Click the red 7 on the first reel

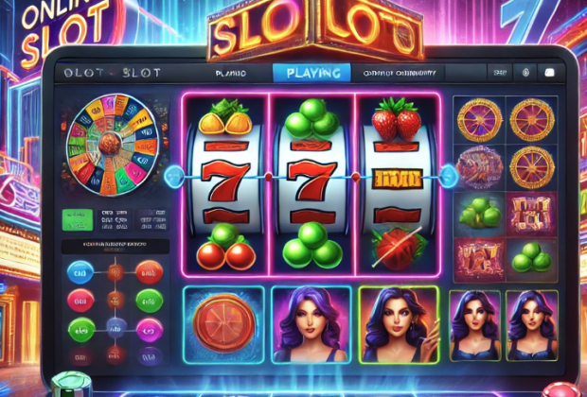tap(224, 181)
